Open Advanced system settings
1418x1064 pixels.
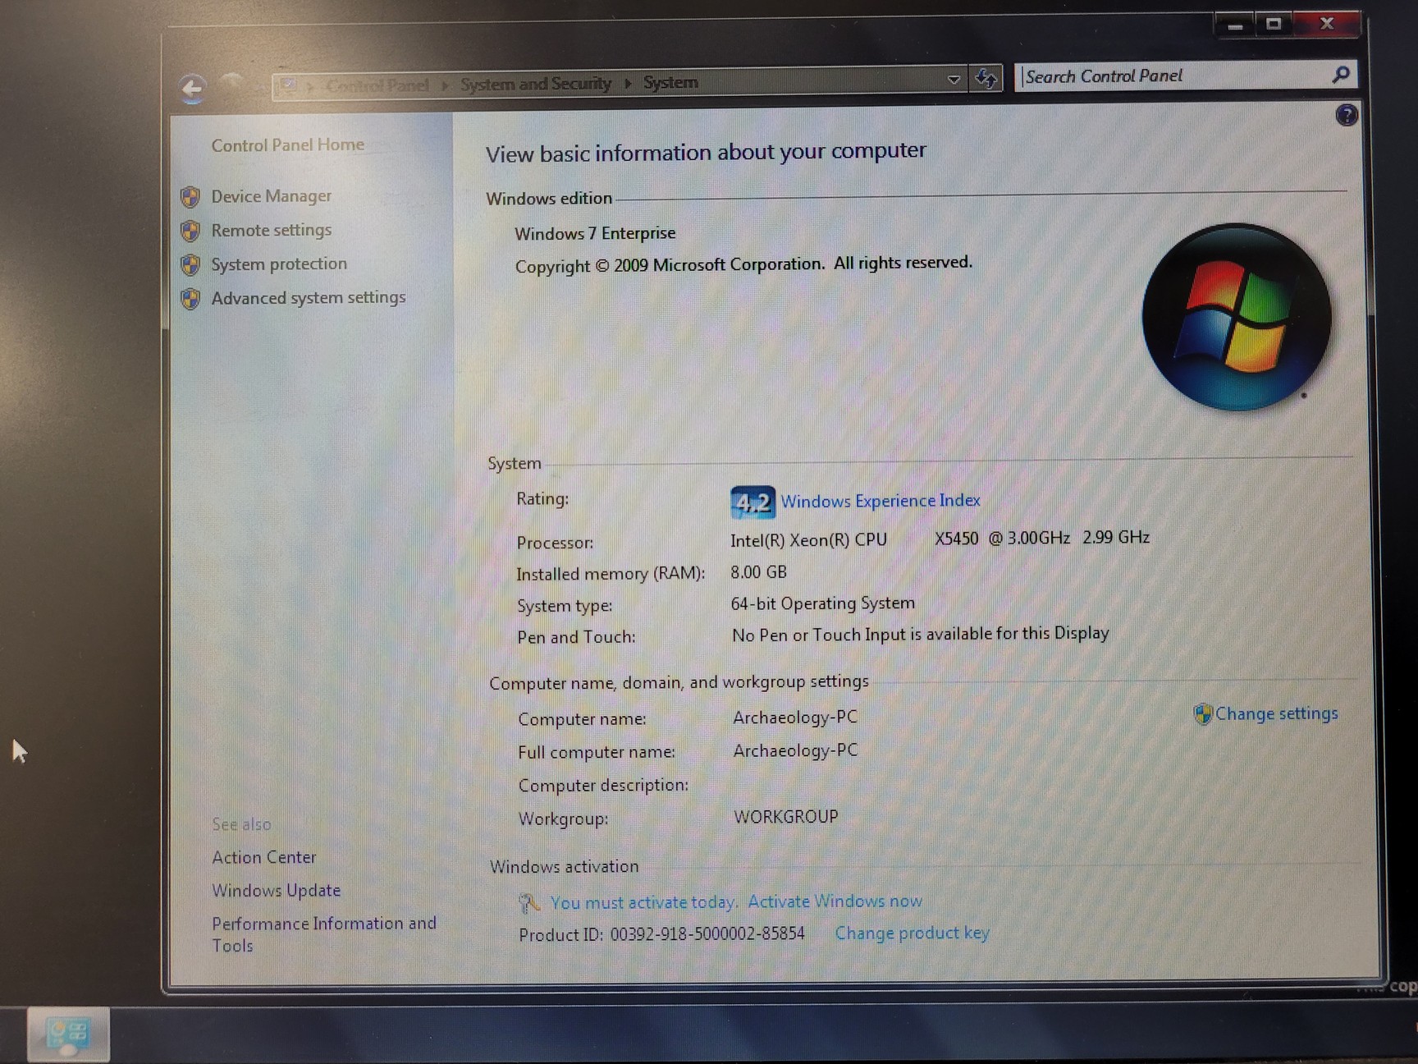[x=308, y=298]
